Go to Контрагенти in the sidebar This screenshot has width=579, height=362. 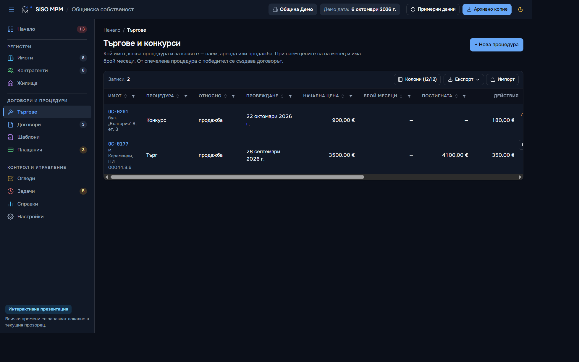[x=47, y=70]
